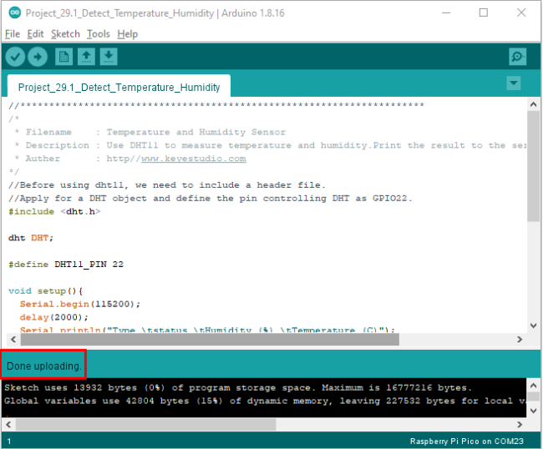543x449 pixels.
Task: Click the editor horizontal scrollbar thumb
Action: click(x=210, y=340)
